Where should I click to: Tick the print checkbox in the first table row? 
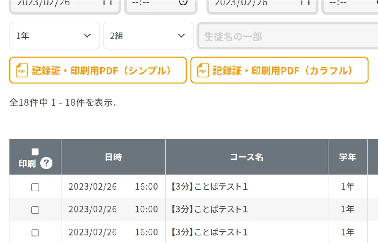click(x=35, y=187)
